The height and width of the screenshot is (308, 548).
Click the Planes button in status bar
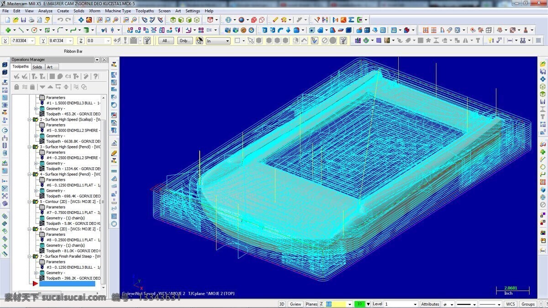click(x=311, y=304)
